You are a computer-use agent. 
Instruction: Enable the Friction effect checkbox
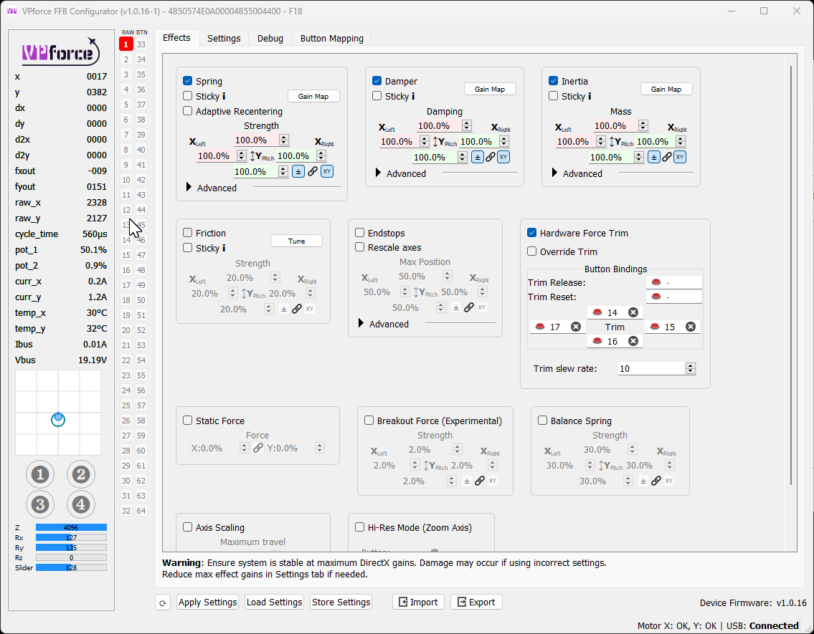tap(189, 232)
